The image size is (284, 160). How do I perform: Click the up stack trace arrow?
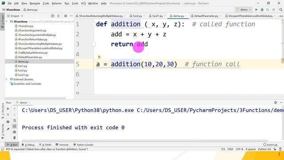point(15,109)
